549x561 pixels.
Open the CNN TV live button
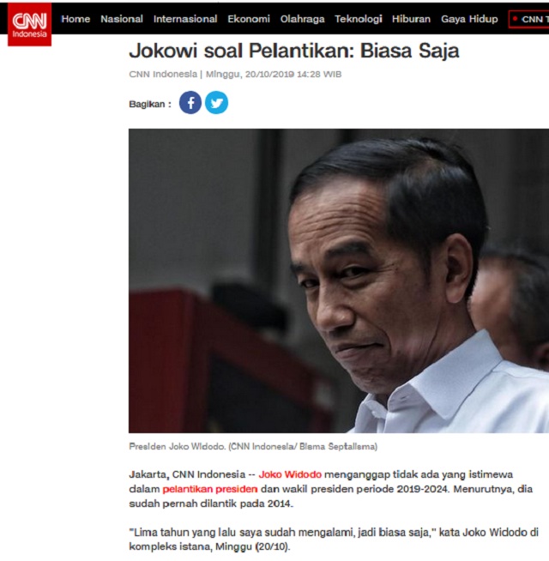pos(529,19)
